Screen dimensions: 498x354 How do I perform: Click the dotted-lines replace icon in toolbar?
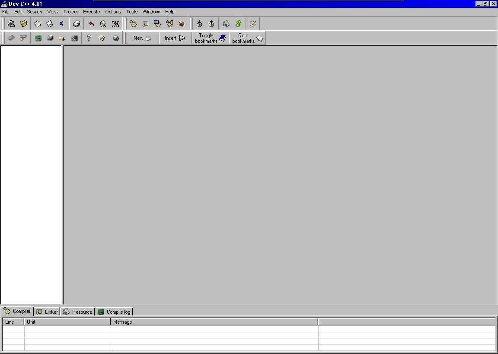tap(115, 24)
